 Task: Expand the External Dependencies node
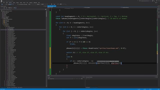[2, 19]
